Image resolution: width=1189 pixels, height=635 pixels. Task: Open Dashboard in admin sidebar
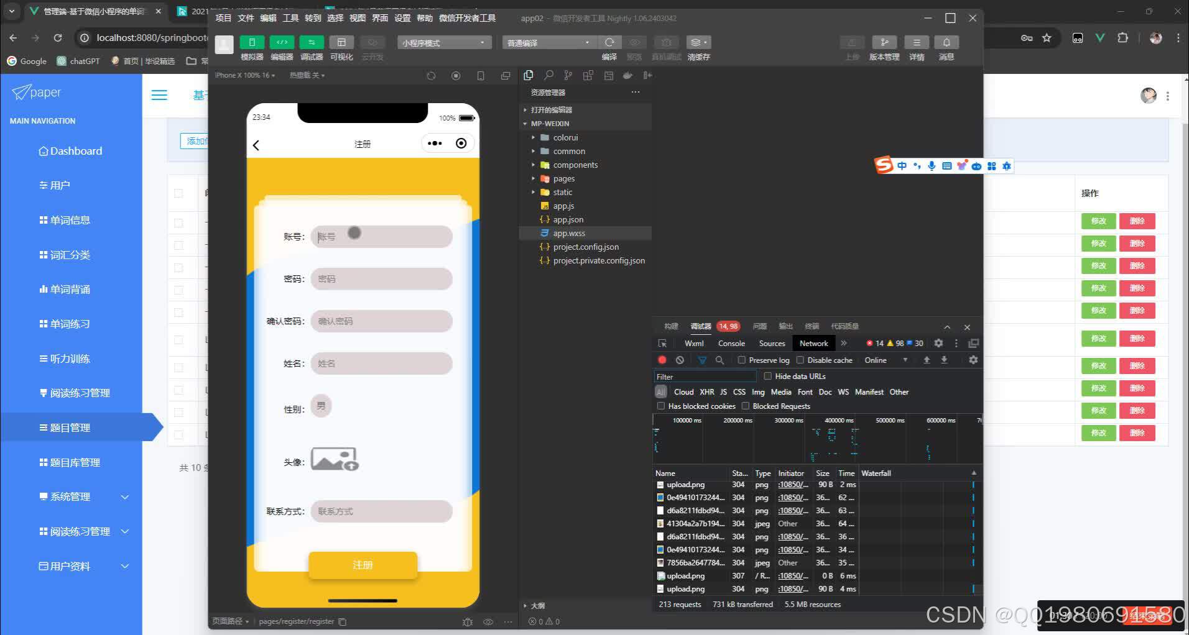click(x=71, y=151)
